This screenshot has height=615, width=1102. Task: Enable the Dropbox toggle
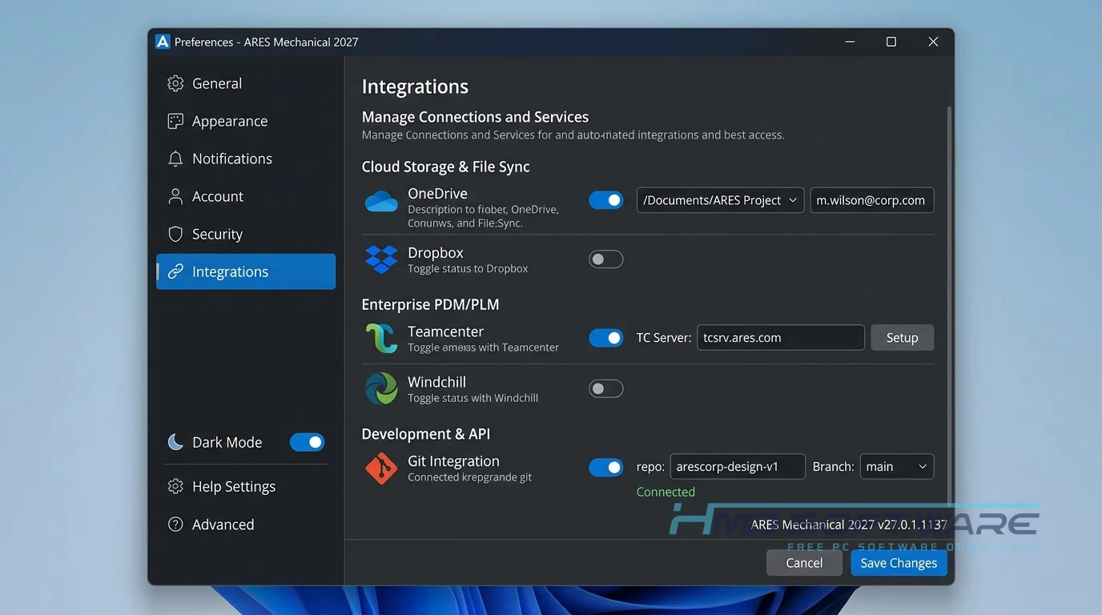606,259
